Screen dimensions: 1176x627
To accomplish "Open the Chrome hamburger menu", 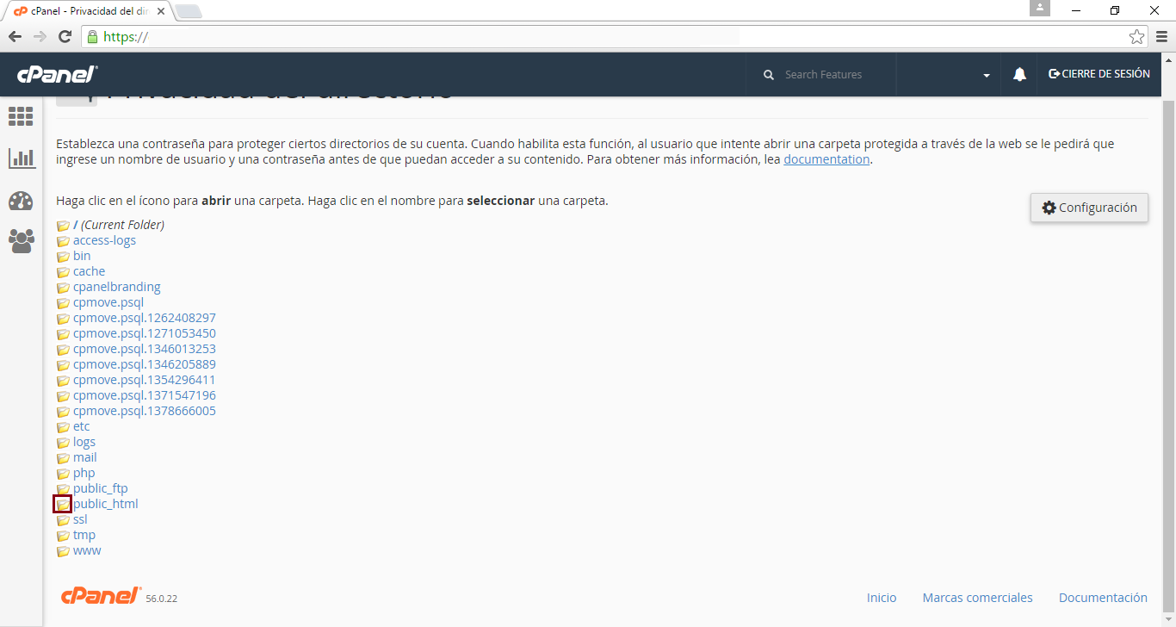I will click(x=1161, y=37).
